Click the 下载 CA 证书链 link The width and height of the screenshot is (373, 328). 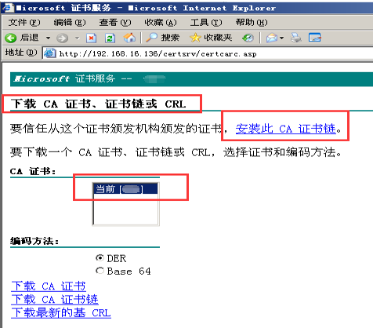click(x=55, y=300)
